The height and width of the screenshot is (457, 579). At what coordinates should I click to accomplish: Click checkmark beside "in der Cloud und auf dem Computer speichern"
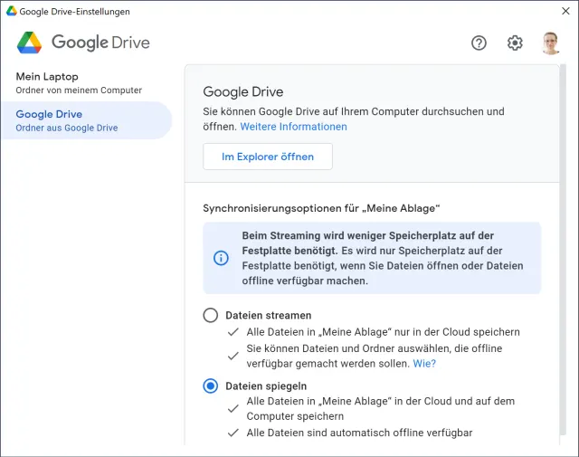(233, 408)
